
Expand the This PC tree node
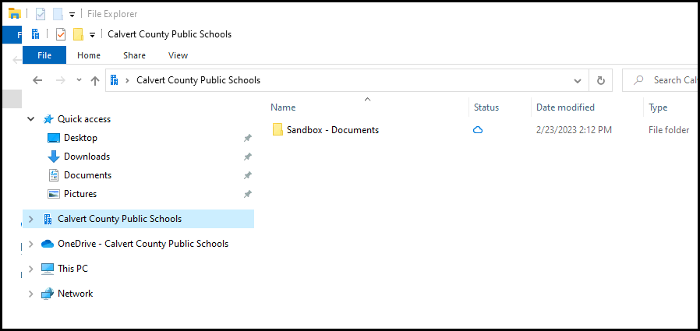click(31, 269)
